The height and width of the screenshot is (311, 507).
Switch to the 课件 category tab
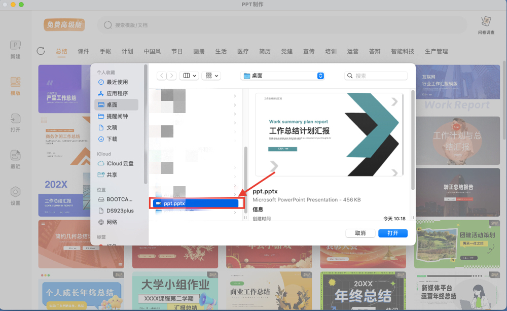(84, 51)
